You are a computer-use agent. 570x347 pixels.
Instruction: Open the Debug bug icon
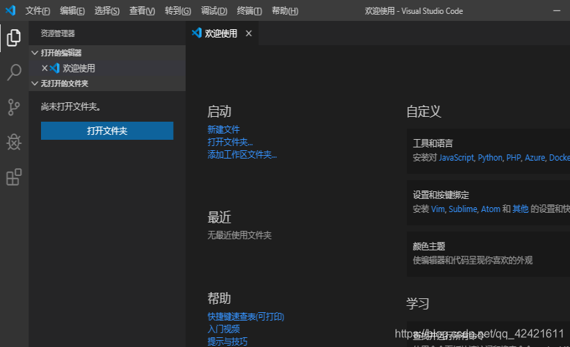14,143
